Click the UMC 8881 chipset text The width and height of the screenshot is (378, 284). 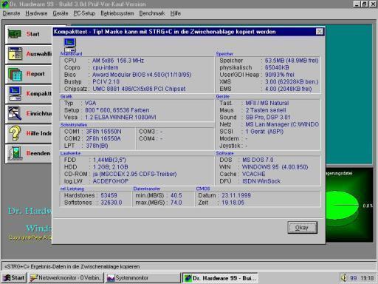coord(139,89)
